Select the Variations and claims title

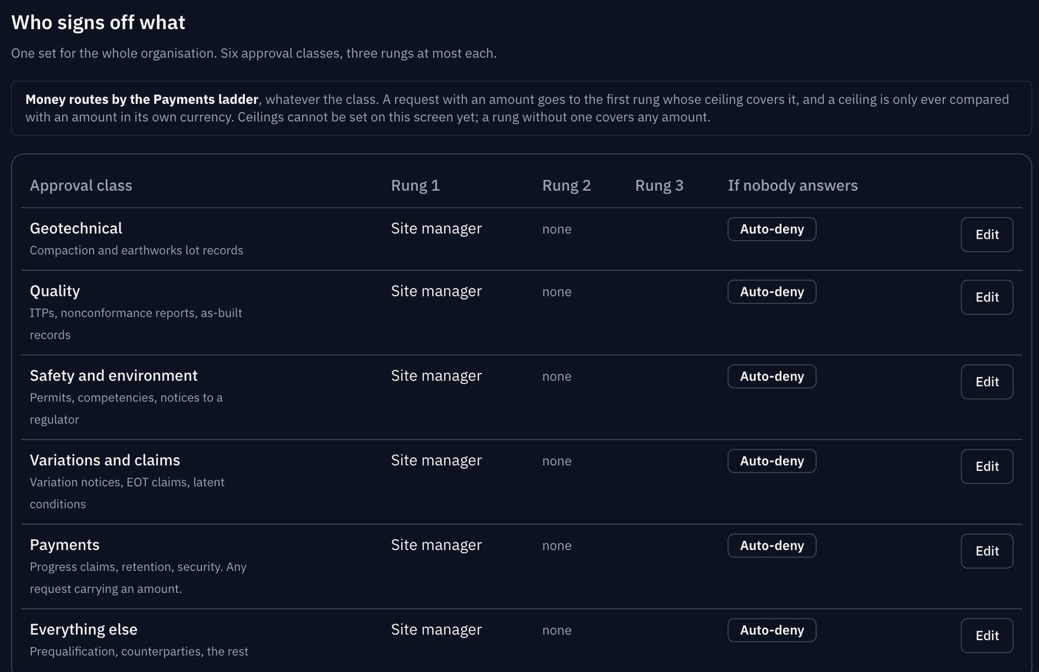click(105, 461)
